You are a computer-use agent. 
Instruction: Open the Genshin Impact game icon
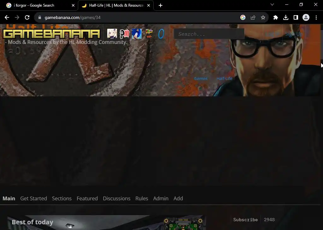(x=112, y=33)
